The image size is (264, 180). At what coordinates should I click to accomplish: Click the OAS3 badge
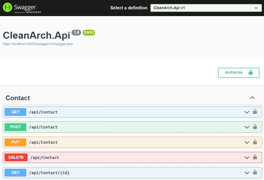[x=89, y=33]
